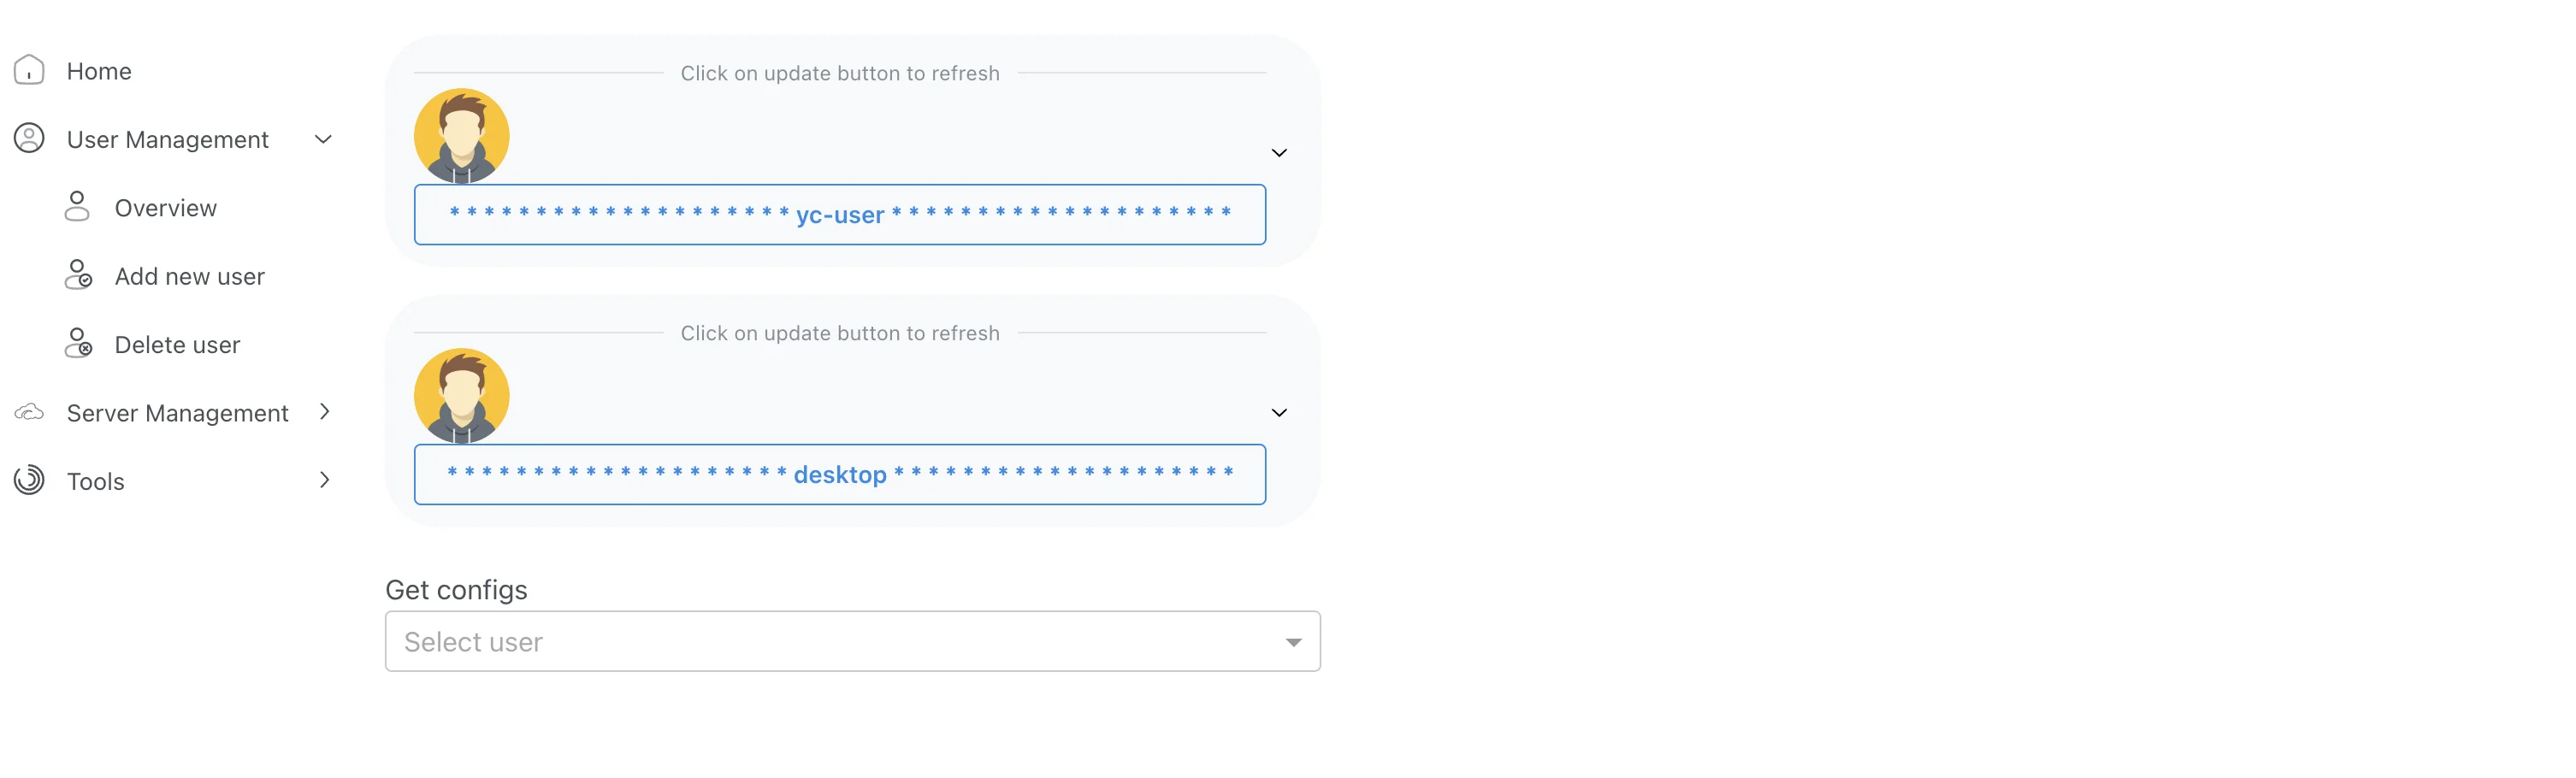
Task: Click the User Management person icon
Action: (29, 138)
